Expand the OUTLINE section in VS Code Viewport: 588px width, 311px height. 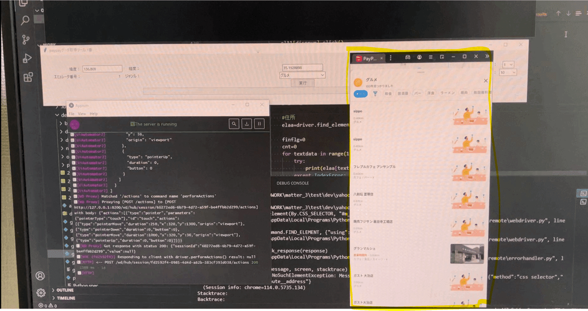click(64, 290)
